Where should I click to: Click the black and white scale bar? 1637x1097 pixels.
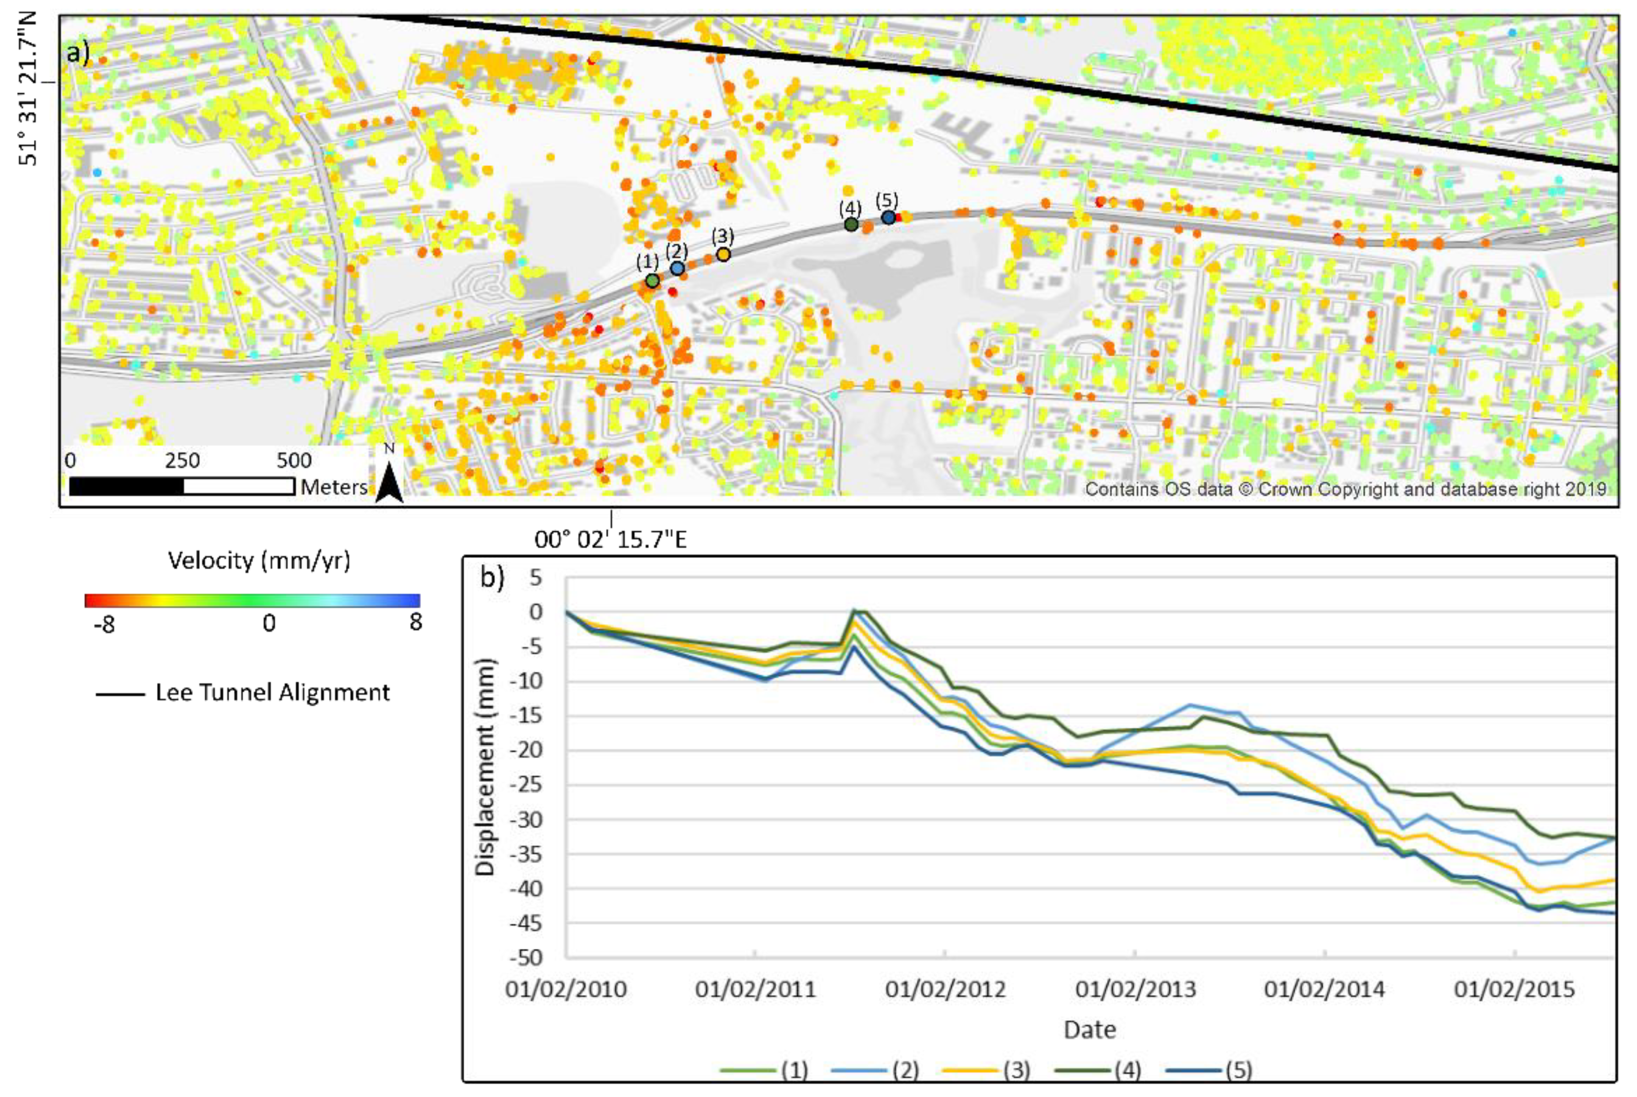point(182,486)
